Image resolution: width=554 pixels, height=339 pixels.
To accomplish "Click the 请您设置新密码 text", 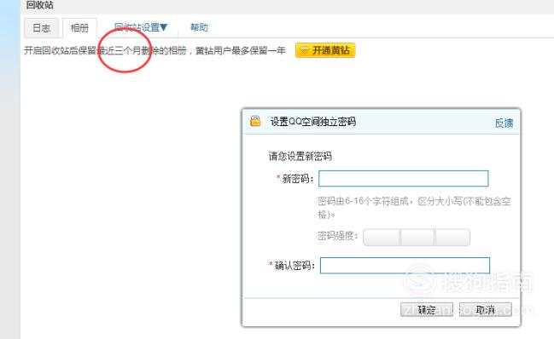I will click(x=300, y=156).
